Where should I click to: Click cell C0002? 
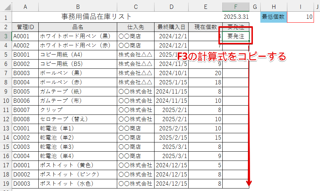coord(25,137)
